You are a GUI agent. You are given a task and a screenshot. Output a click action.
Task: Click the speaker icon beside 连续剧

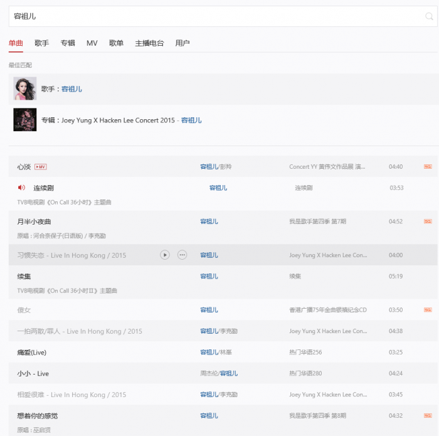tap(21, 188)
